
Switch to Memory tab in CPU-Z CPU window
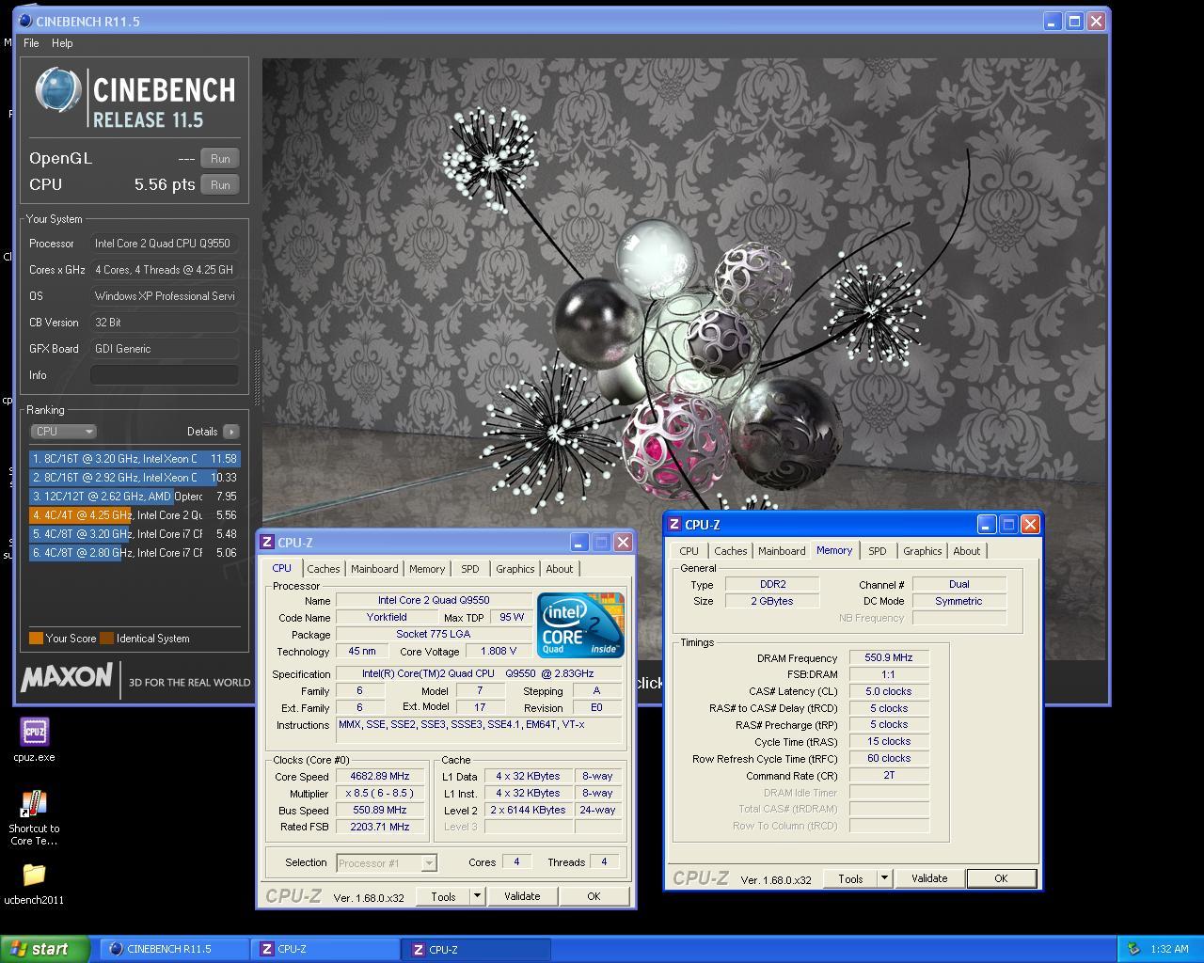pyautogui.click(x=427, y=569)
